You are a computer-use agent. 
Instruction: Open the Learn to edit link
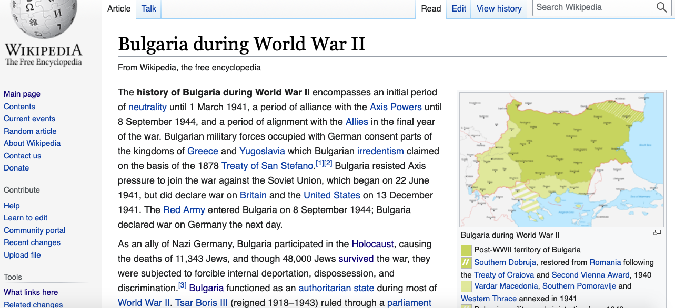[26, 218]
